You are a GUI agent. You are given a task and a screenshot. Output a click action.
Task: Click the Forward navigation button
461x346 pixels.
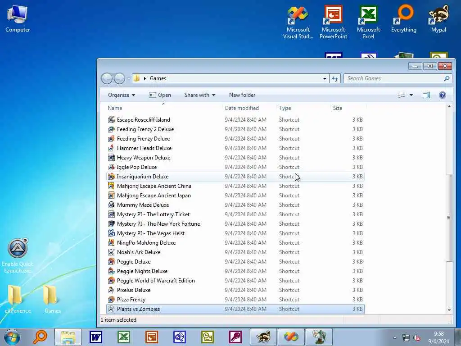pos(119,78)
